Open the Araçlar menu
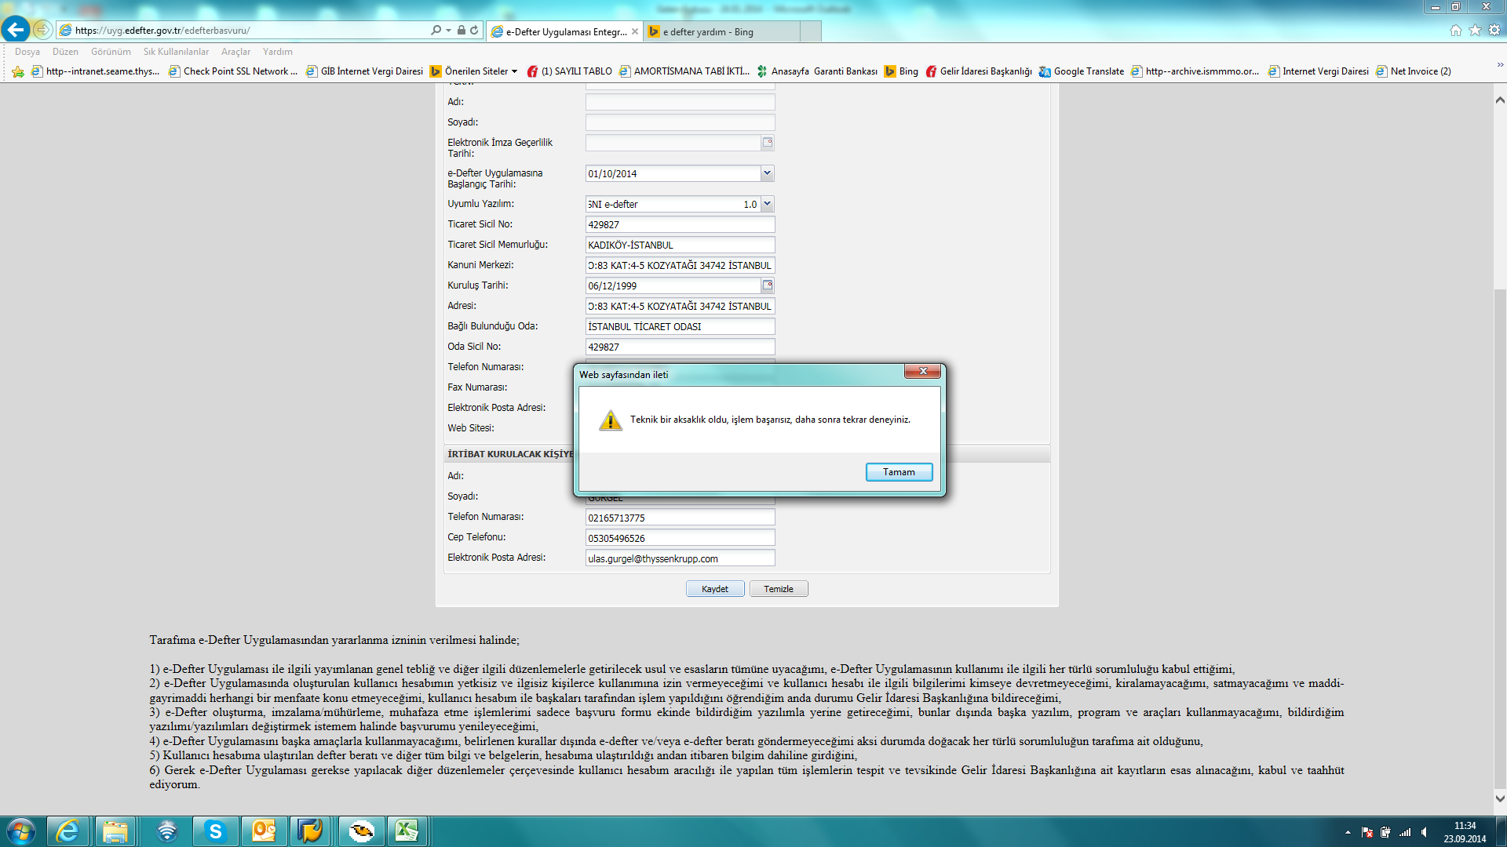1507x847 pixels. 235,52
